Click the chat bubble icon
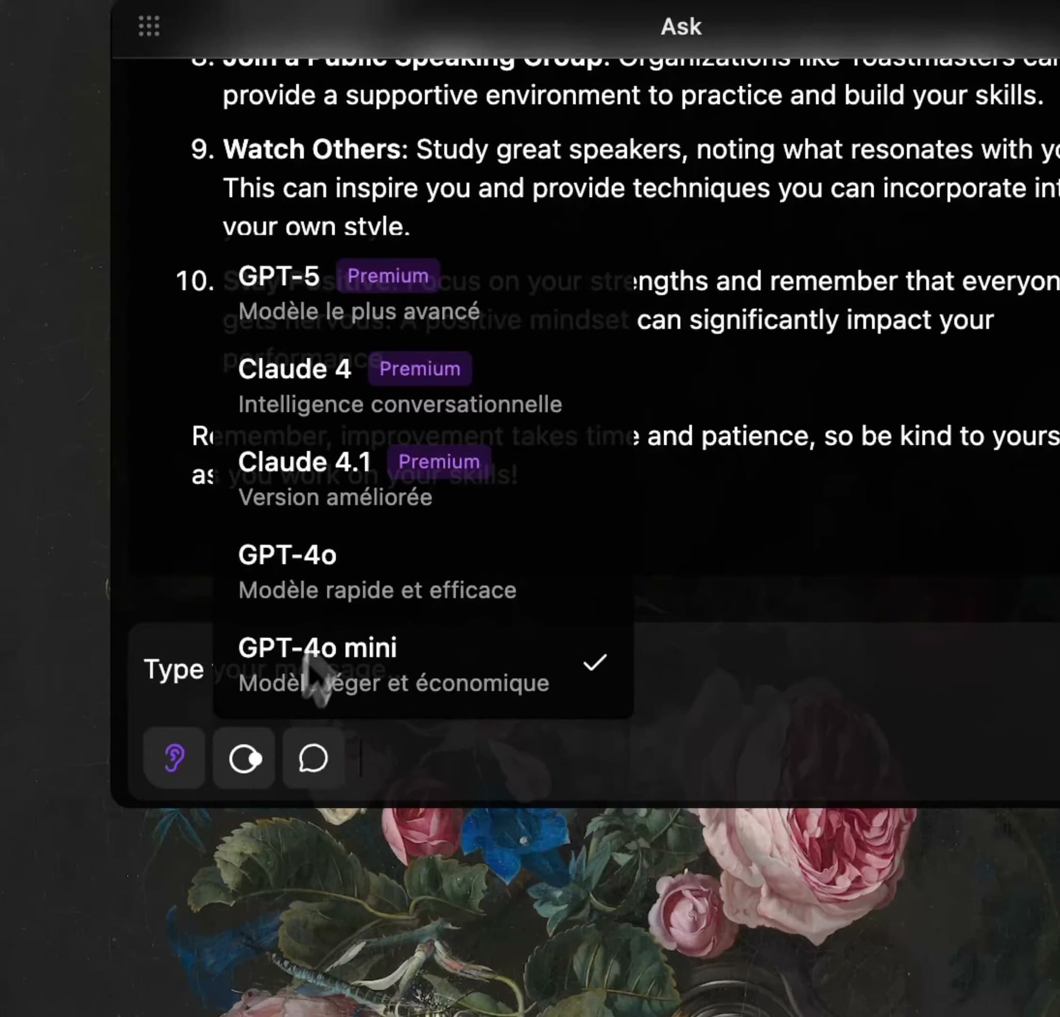This screenshot has width=1060, height=1017. (x=313, y=759)
